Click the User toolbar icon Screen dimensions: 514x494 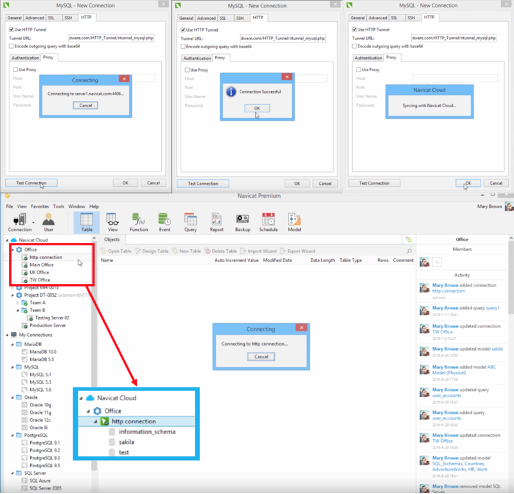point(49,222)
